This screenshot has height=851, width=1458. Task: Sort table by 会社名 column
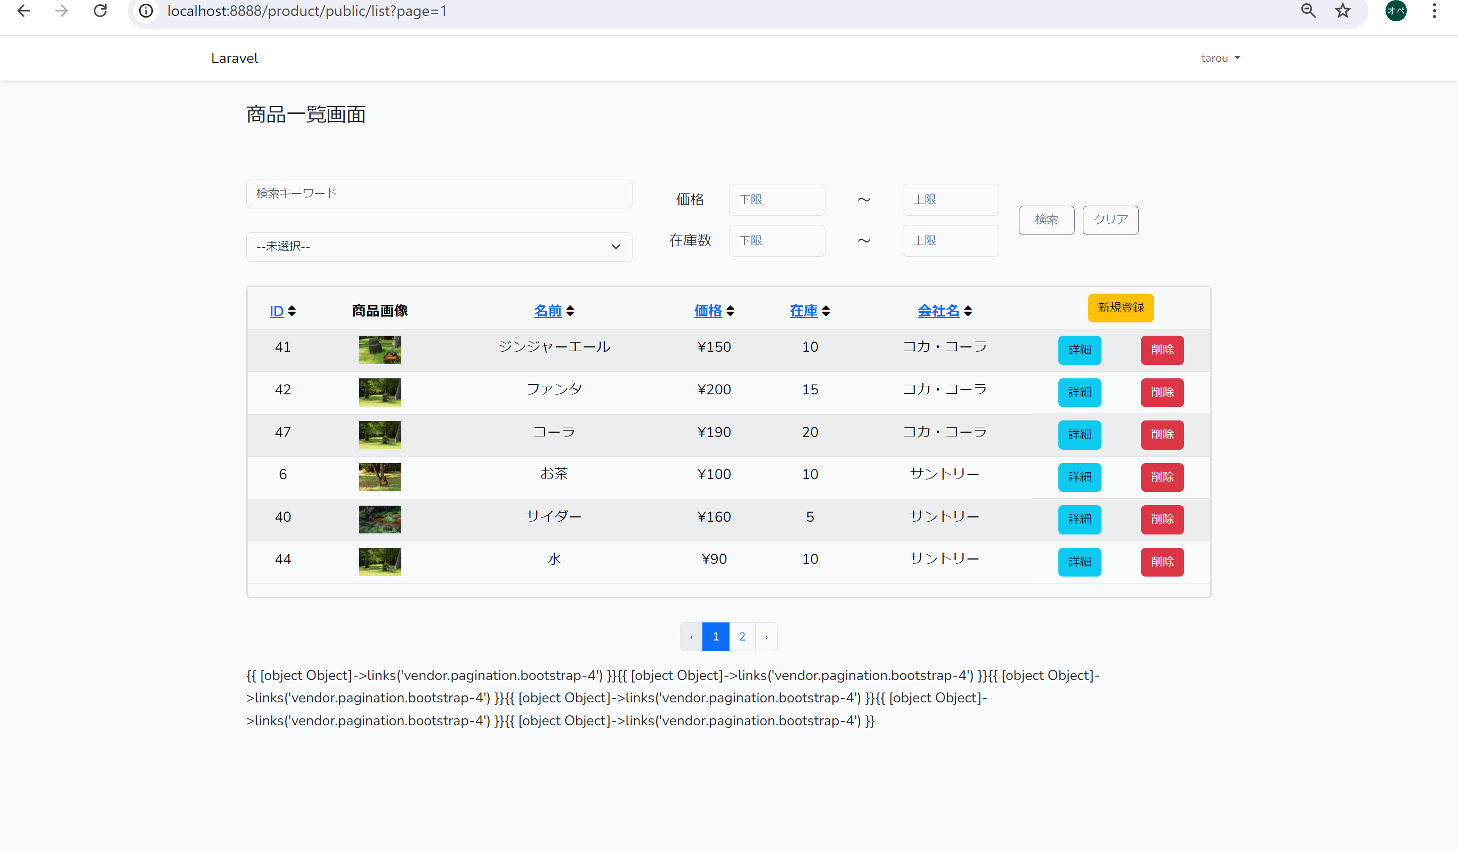coord(938,311)
